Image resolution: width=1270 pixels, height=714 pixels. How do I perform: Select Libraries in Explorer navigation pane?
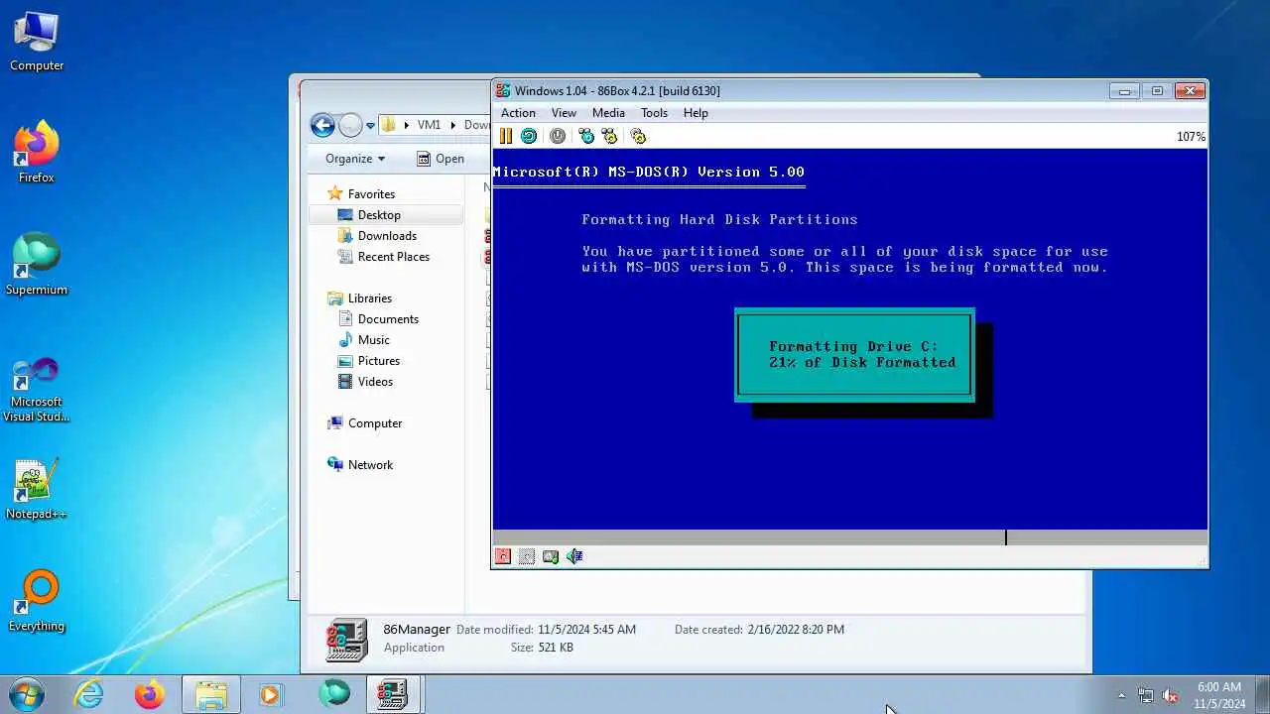(370, 298)
